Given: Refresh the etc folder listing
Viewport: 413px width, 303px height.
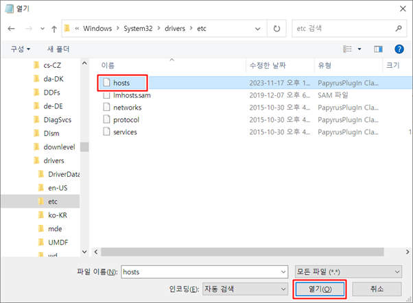Looking at the screenshot, I should [x=276, y=28].
